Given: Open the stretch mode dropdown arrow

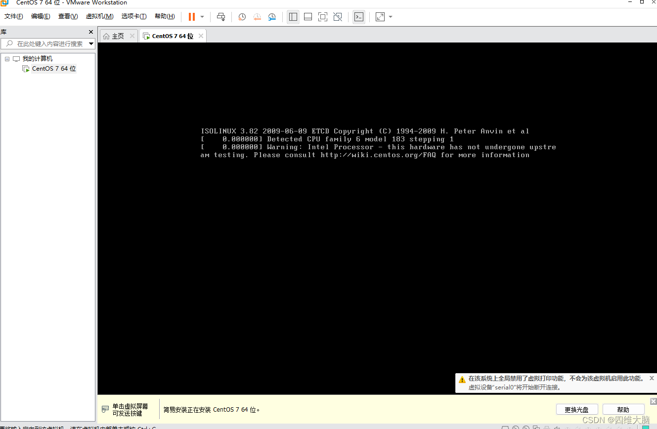Looking at the screenshot, I should 390,16.
